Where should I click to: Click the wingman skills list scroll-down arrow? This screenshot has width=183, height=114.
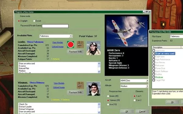[99, 112]
